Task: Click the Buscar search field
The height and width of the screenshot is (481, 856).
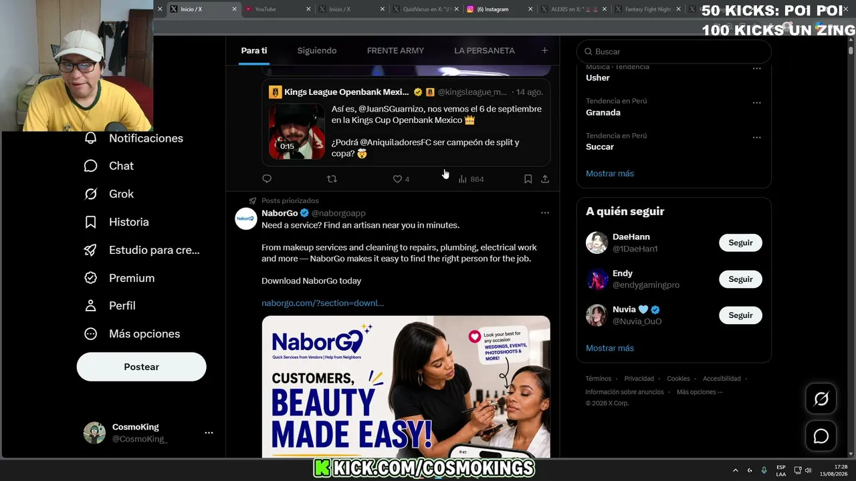Action: point(673,51)
